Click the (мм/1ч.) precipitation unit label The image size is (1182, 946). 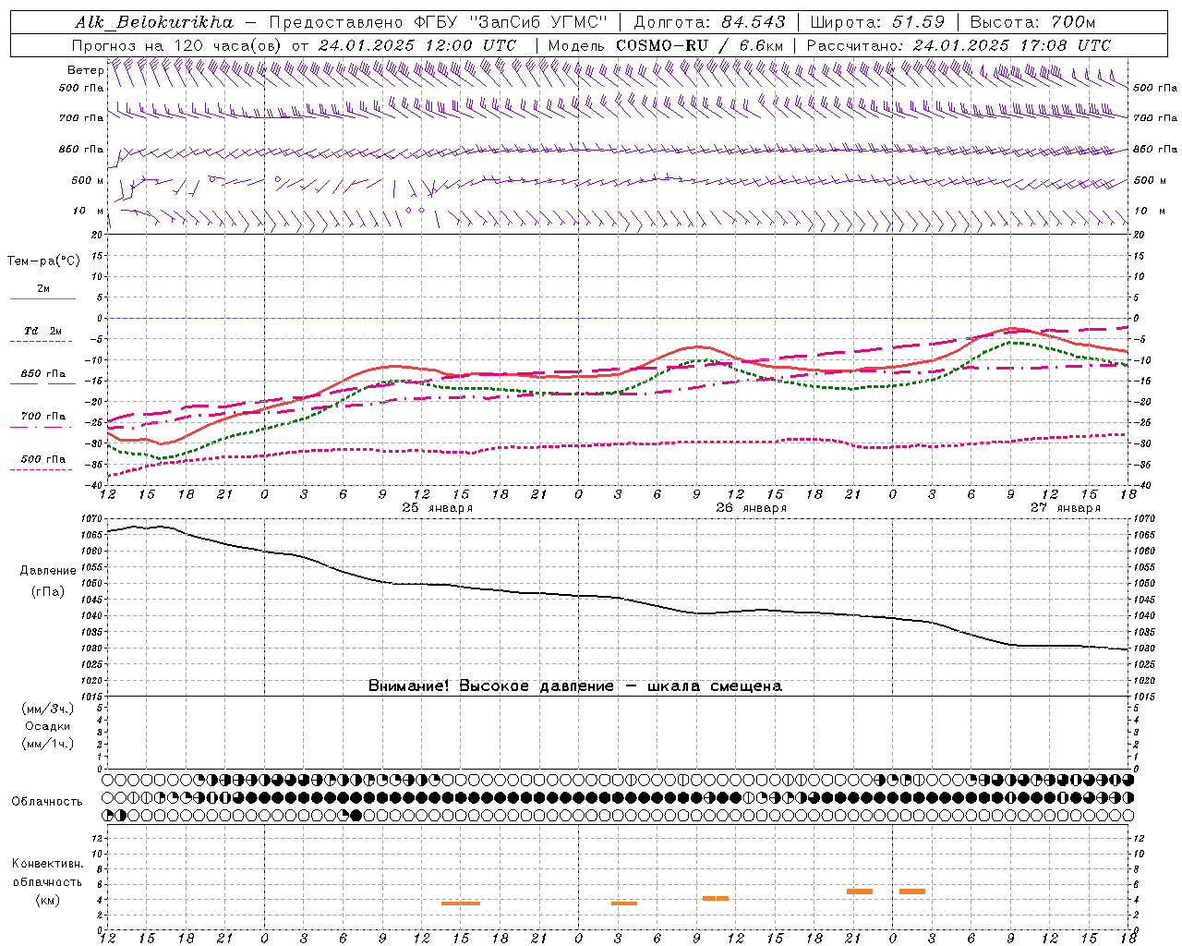pos(48,744)
